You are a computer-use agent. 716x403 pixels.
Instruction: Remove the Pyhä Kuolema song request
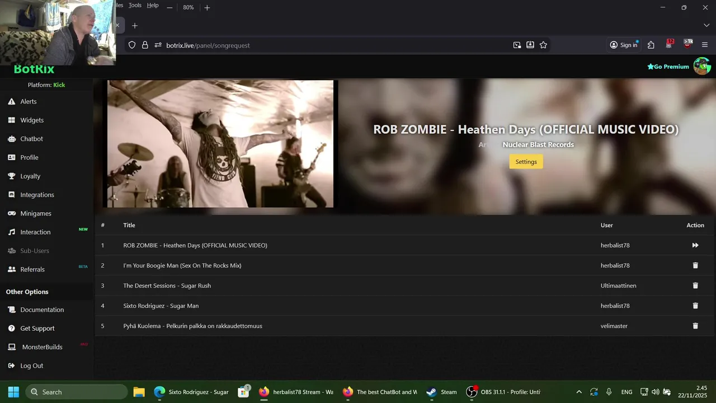point(695,326)
